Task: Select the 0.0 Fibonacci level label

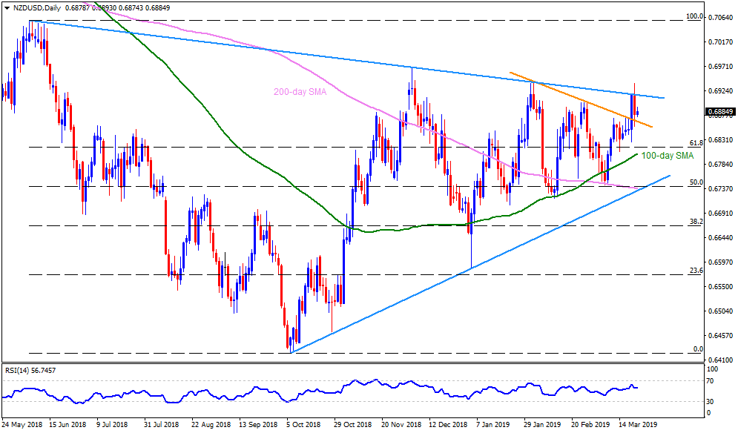Action: click(x=697, y=348)
